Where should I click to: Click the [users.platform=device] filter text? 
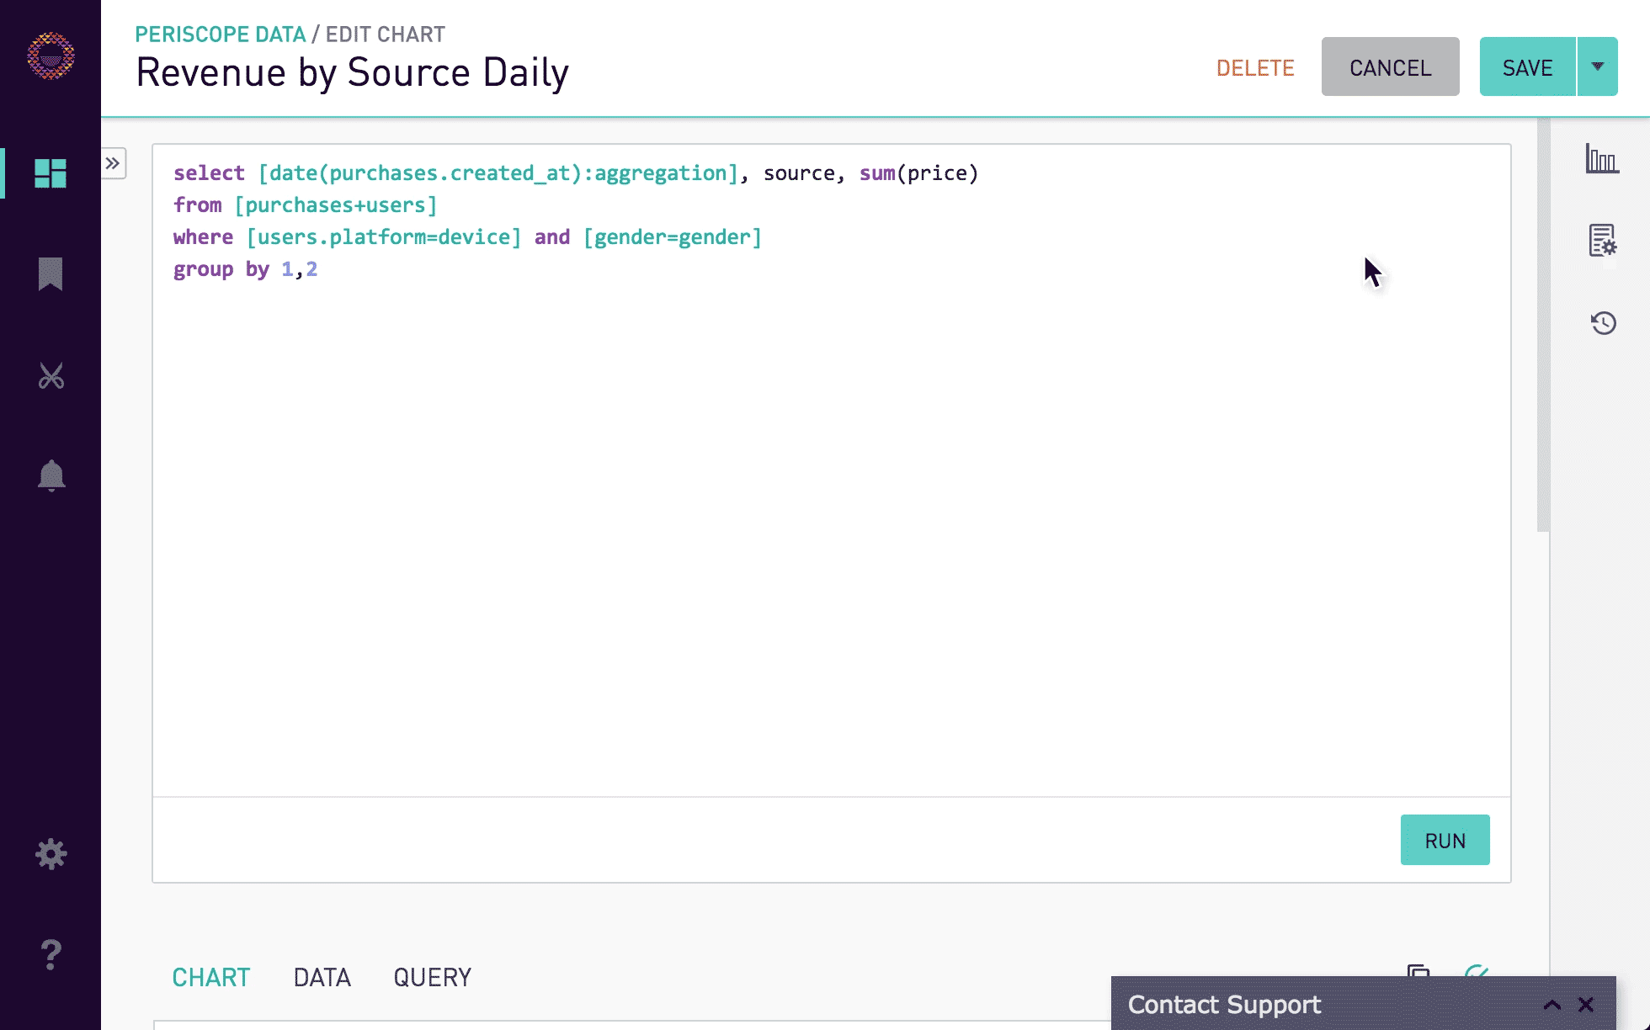384,237
